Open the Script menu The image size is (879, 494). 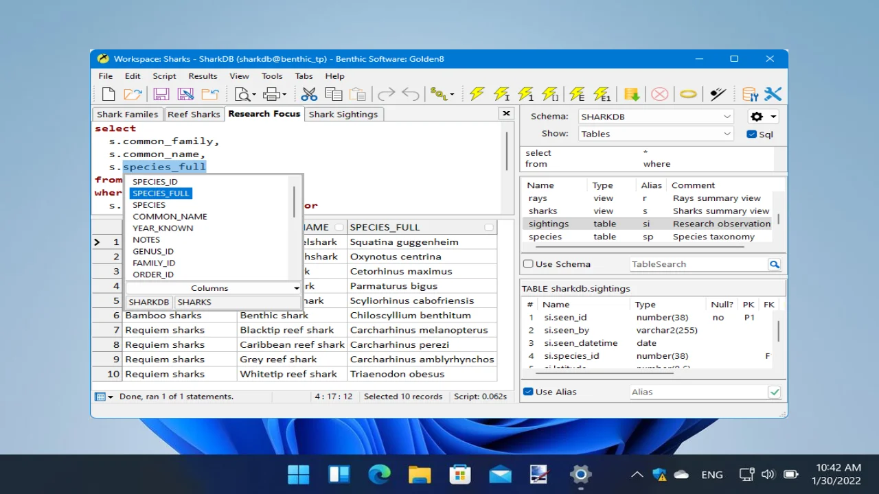(x=164, y=76)
